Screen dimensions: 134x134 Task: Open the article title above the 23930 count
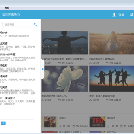(54, 96)
